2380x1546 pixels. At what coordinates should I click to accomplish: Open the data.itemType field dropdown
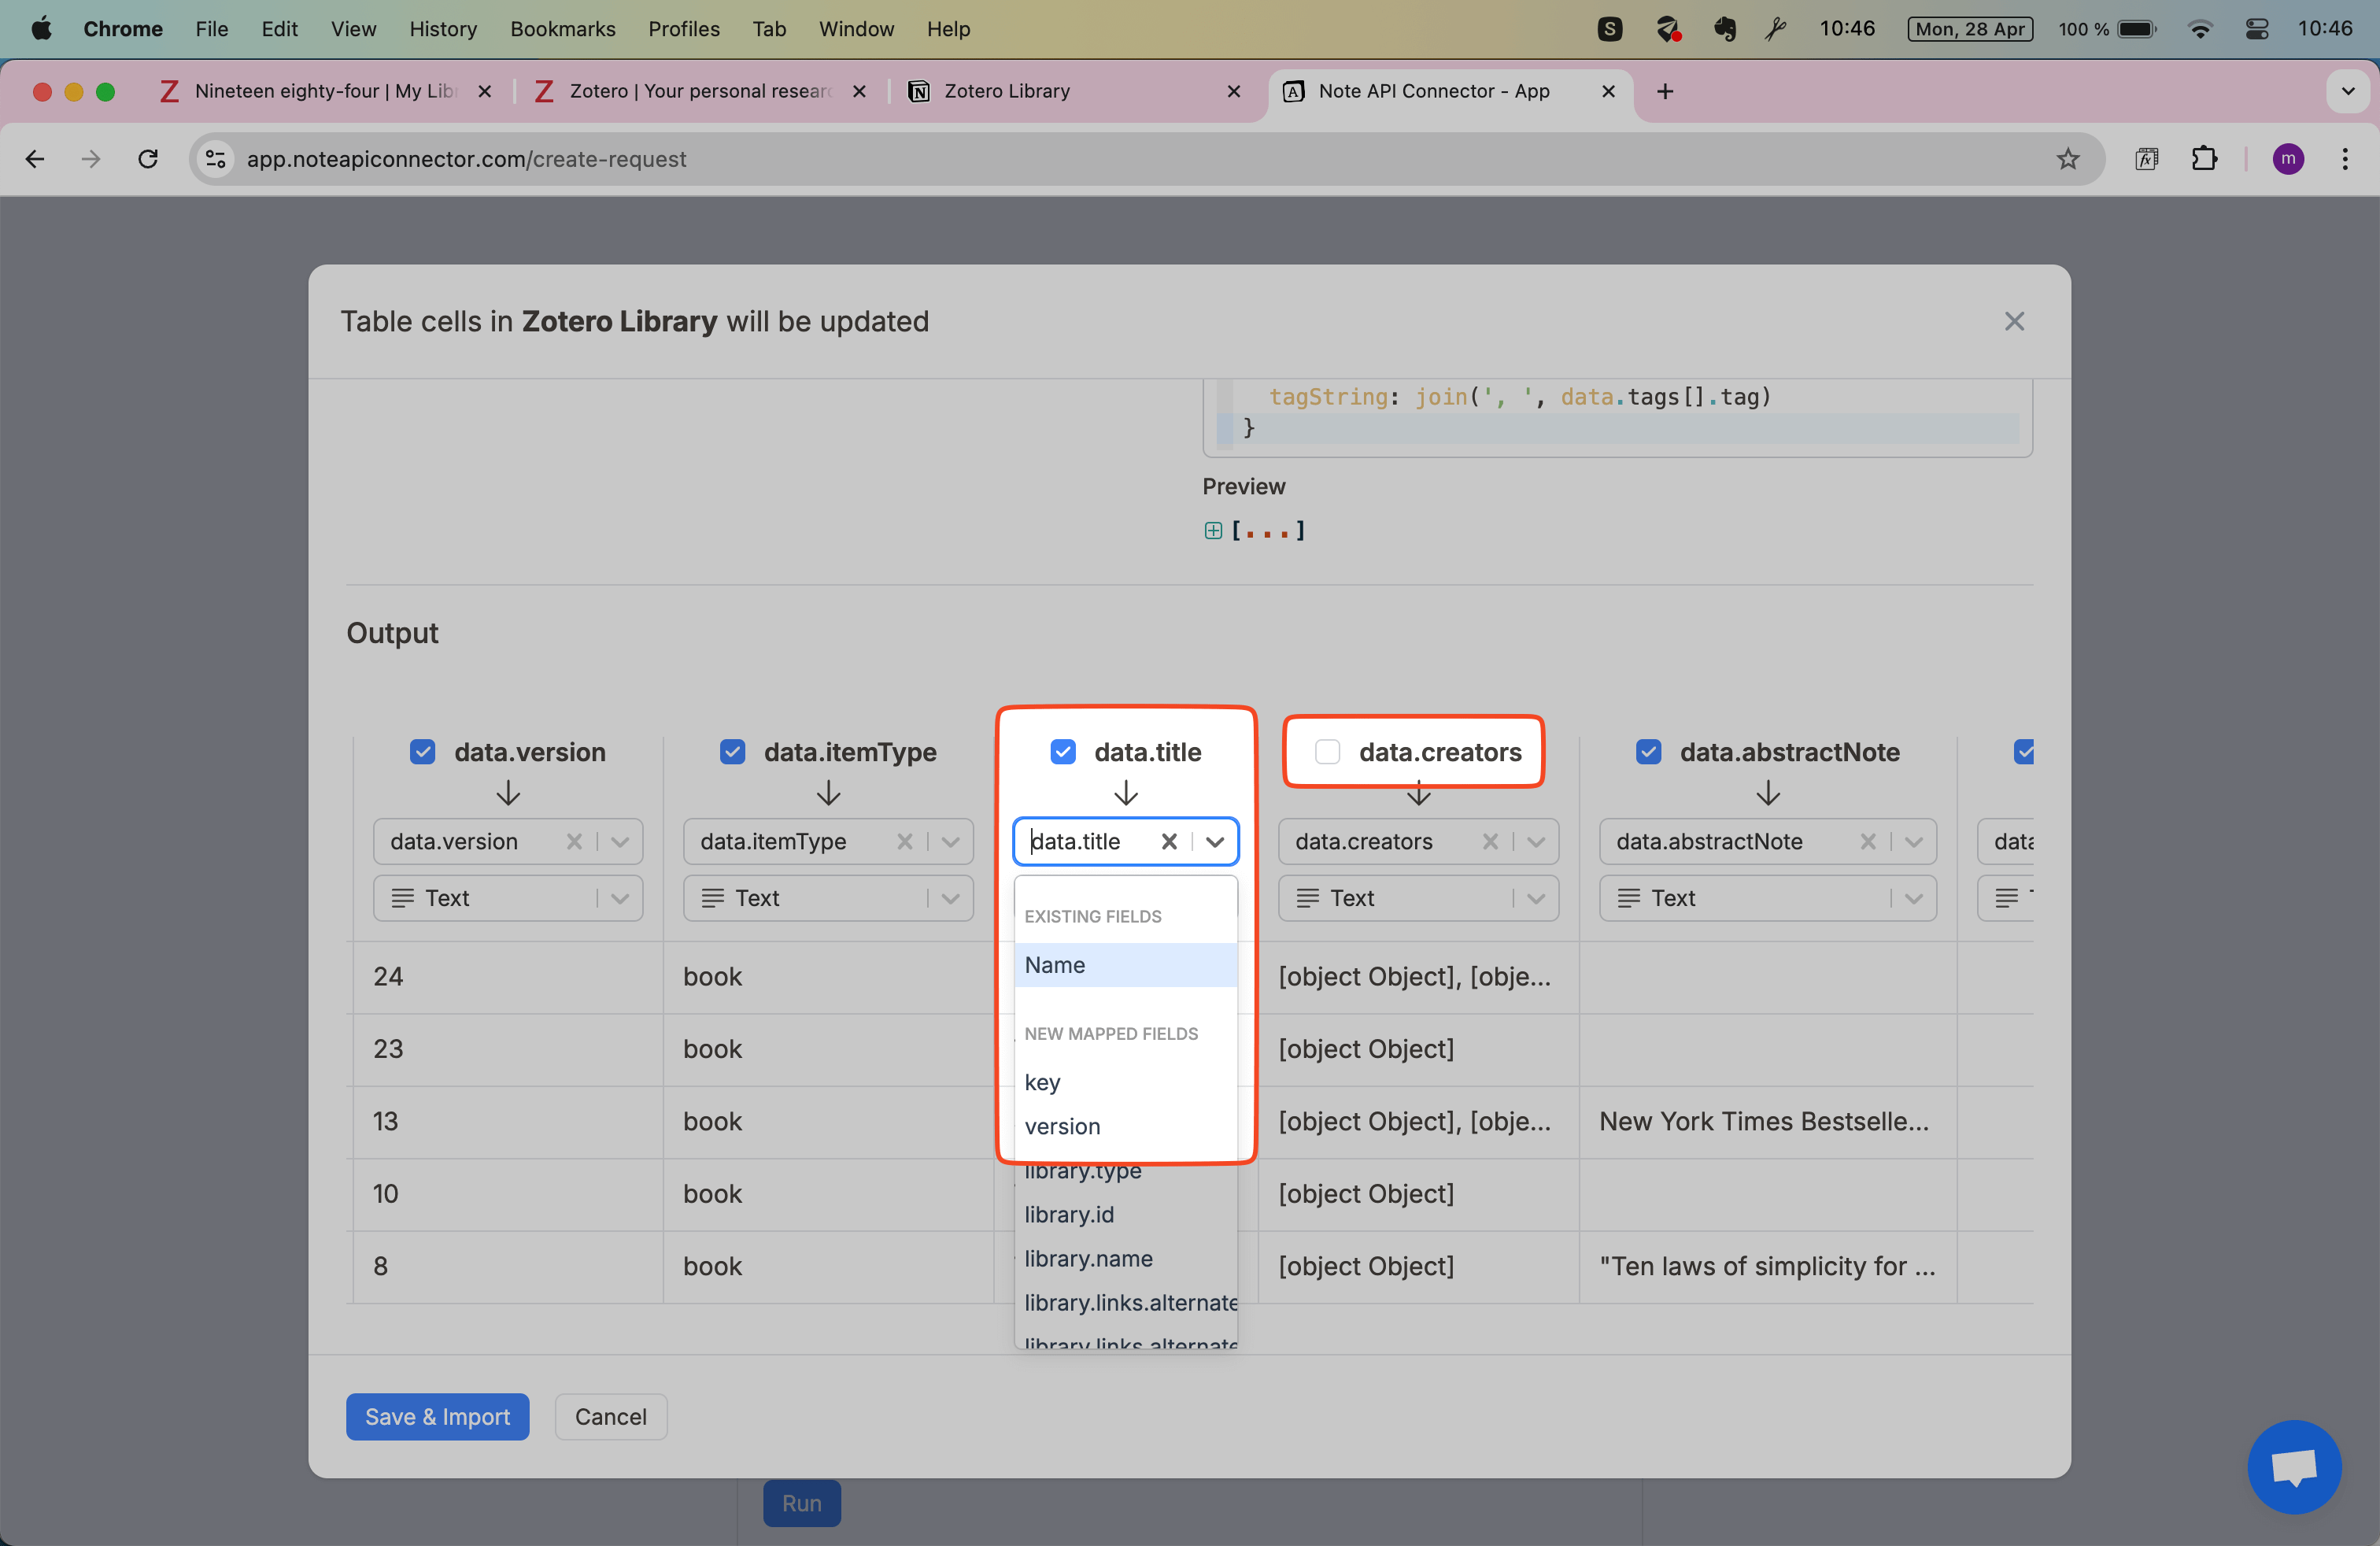[950, 841]
